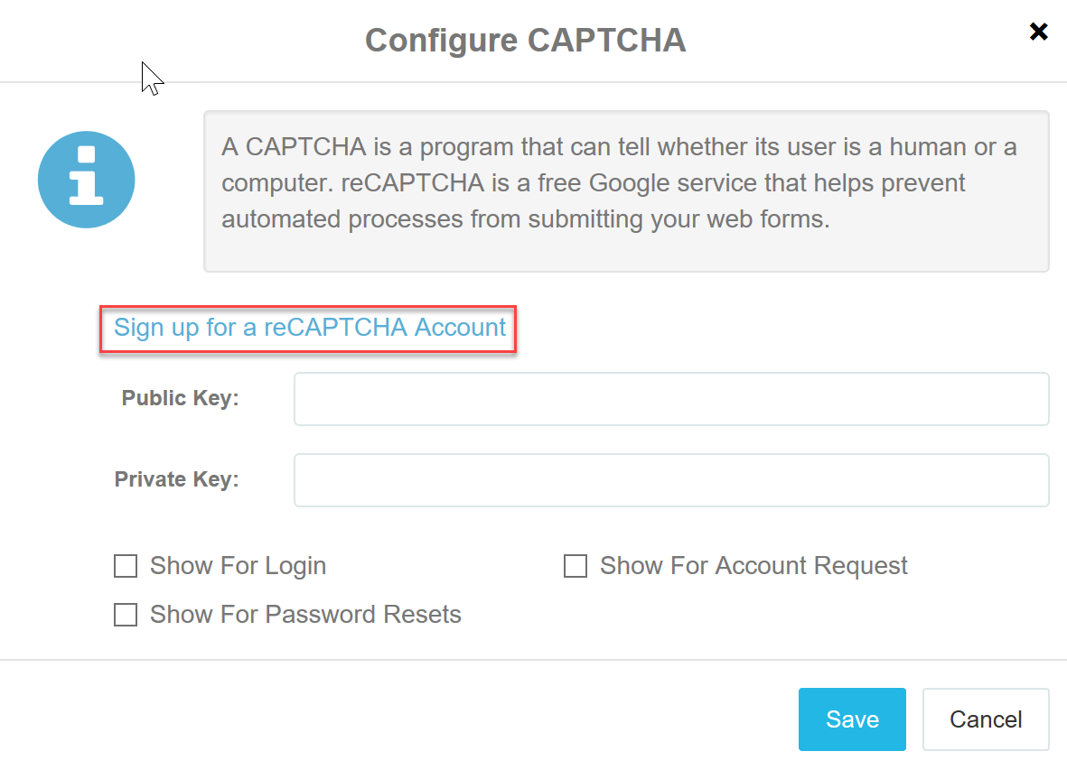Click the Show For Login label text
Viewport: 1067px width, 770px height.
tap(239, 565)
